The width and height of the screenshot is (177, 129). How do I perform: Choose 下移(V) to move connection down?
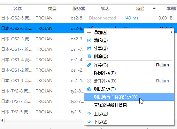[x=129, y=122]
